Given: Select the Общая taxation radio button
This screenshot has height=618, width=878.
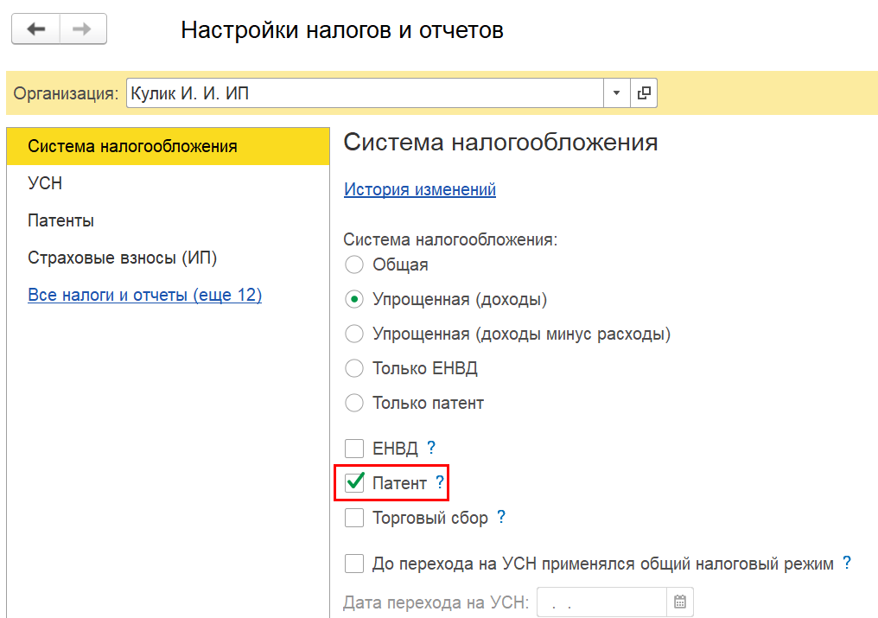Looking at the screenshot, I should pos(354,264).
